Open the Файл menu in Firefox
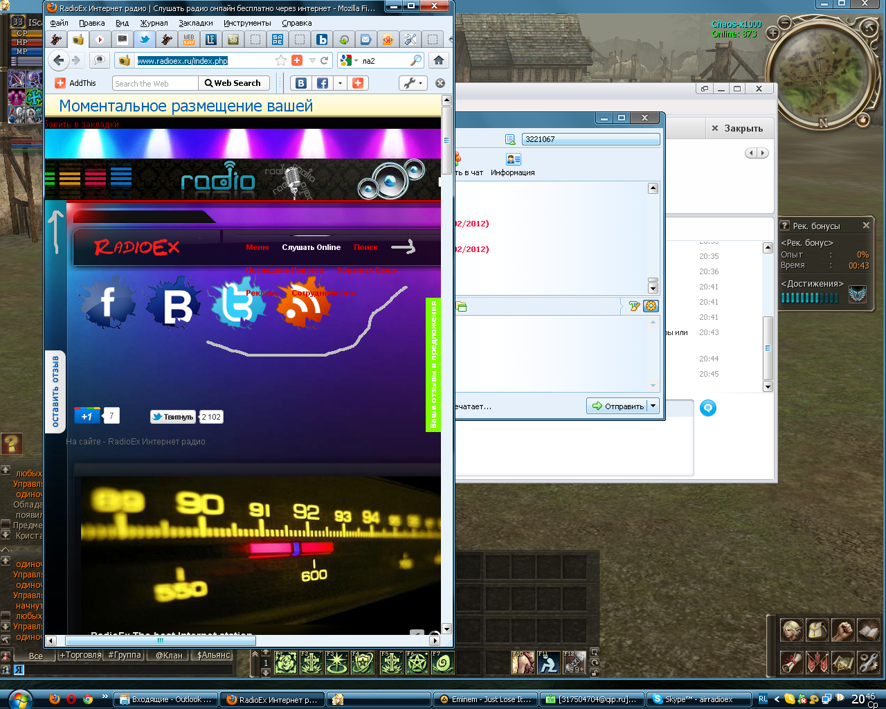Screen dimensions: 886x709 tap(59, 23)
